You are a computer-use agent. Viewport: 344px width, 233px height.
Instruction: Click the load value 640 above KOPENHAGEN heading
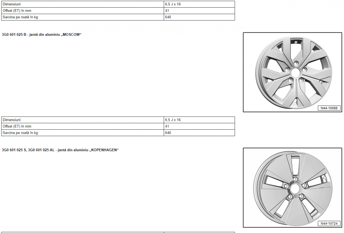(x=168, y=133)
